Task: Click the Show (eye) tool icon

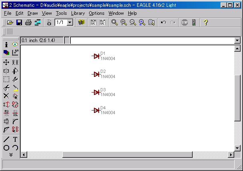Action: point(15,44)
